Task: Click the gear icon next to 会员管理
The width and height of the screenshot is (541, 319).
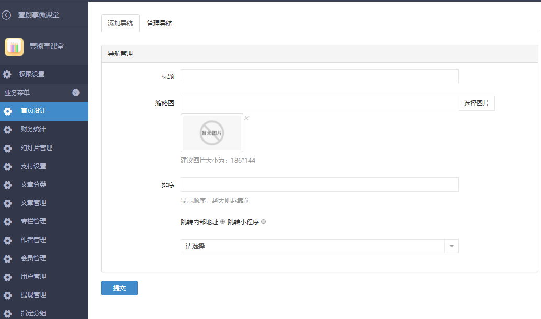Action: pyautogui.click(x=8, y=258)
